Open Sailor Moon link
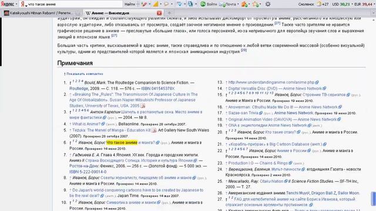 coord(348,193)
